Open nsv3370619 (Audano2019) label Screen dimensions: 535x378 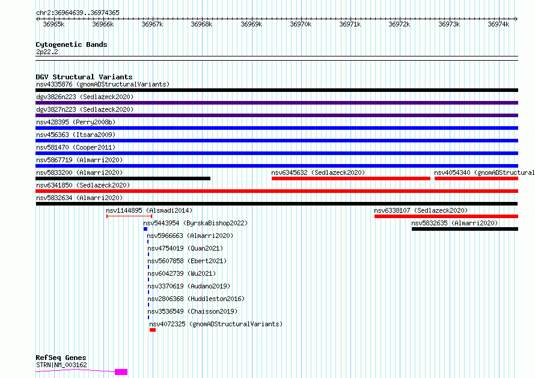tap(189, 286)
